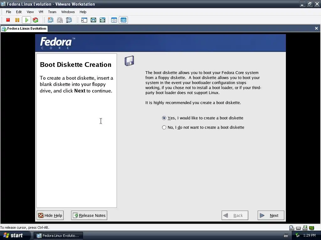This screenshot has width=321, height=240.
Task: Click the Take Snapshot toolbar icon
Action: pyautogui.click(x=50, y=20)
